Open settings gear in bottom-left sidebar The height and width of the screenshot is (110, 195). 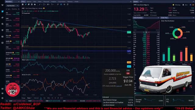coord(2,98)
